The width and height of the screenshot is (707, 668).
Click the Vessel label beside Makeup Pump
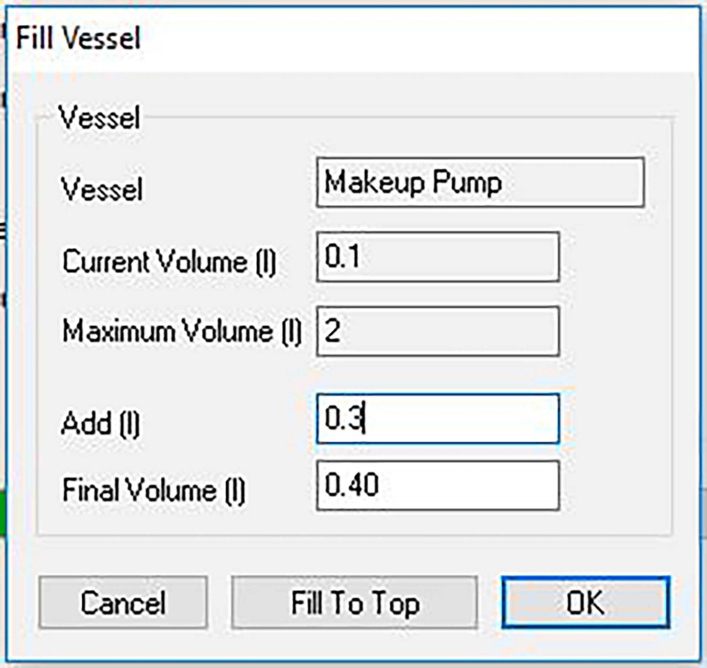tap(102, 189)
